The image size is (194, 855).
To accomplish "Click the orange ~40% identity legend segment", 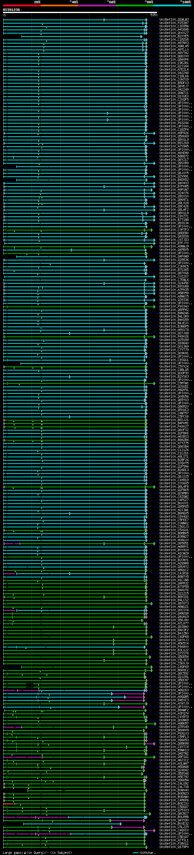I will click(x=59, y=5).
